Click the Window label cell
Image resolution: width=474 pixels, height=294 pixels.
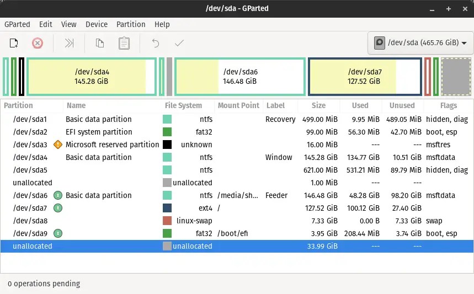[279, 157]
